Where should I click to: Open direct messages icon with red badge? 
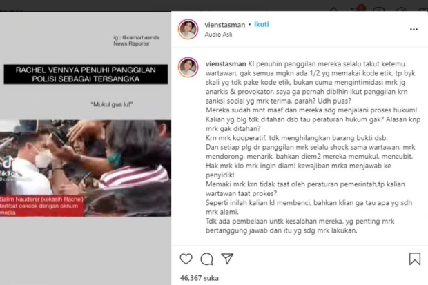pos(357,10)
